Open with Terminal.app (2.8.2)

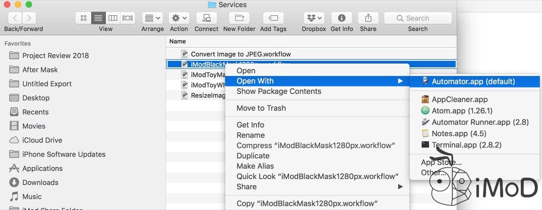(475, 145)
